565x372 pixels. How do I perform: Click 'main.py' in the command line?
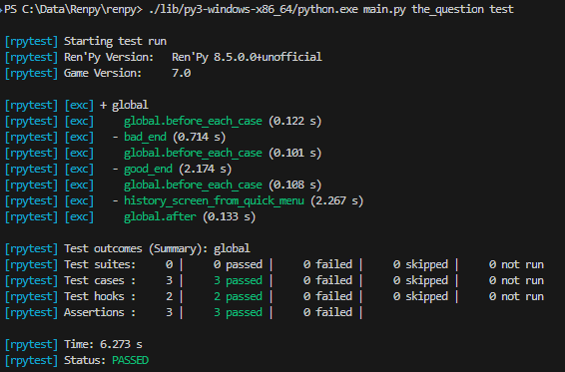tap(384, 9)
